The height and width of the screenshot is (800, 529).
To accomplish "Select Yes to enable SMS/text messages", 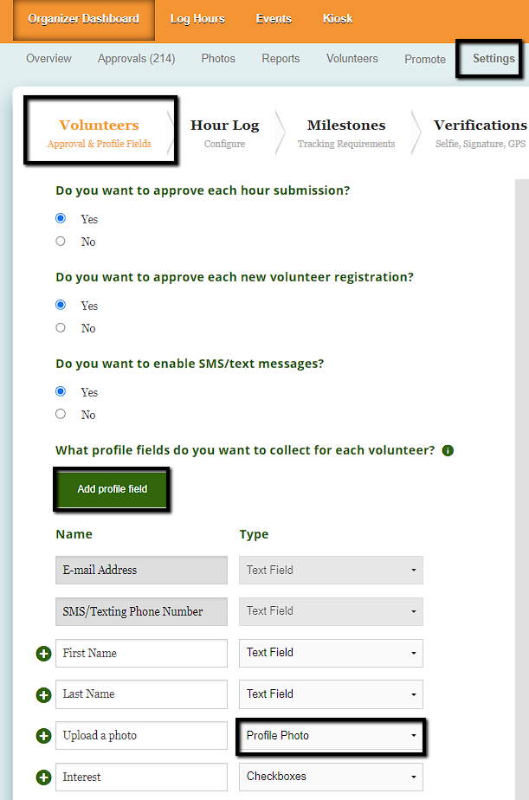I will pyautogui.click(x=61, y=391).
